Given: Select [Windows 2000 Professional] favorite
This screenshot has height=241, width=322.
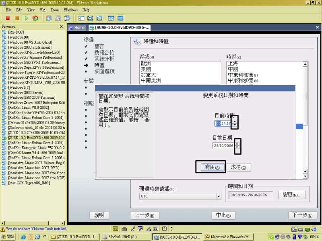Looking at the screenshot, I should click(30, 47).
